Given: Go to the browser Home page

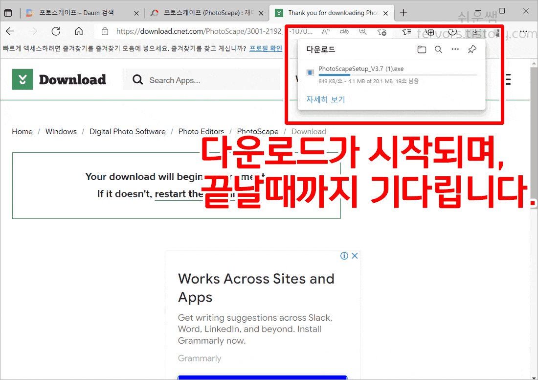Looking at the screenshot, I should [79, 31].
